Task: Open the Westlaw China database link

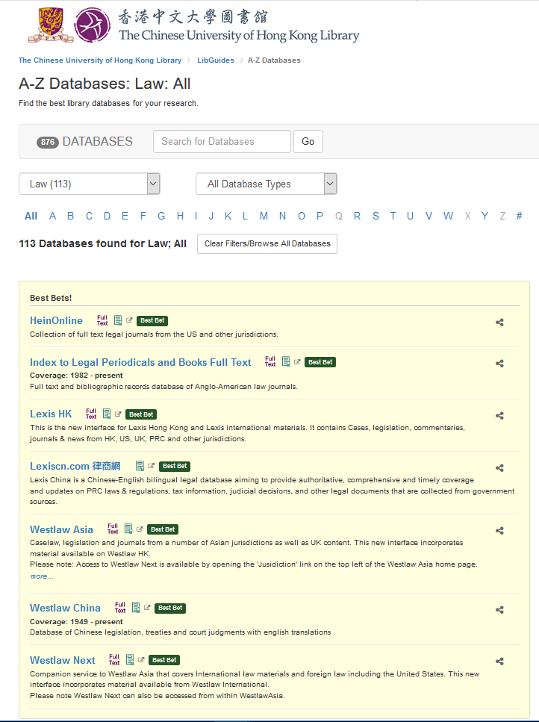Action: (x=65, y=608)
